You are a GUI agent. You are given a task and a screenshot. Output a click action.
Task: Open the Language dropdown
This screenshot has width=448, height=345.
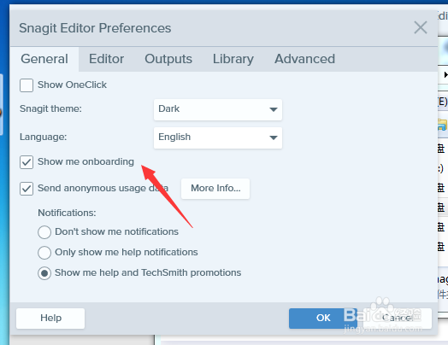click(218, 137)
